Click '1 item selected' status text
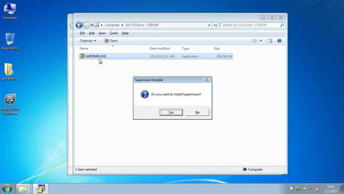The image size is (344, 194). click(86, 169)
